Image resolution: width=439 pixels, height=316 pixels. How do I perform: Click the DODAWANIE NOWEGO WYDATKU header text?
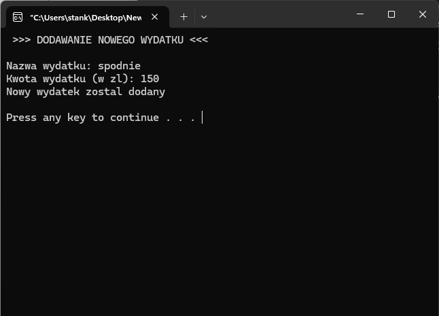[110, 40]
